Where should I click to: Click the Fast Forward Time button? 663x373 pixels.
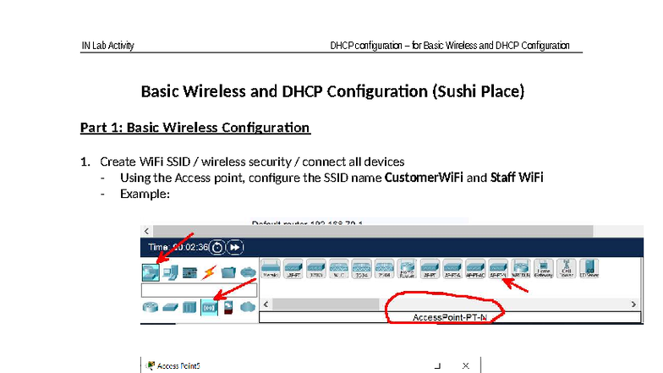click(235, 247)
